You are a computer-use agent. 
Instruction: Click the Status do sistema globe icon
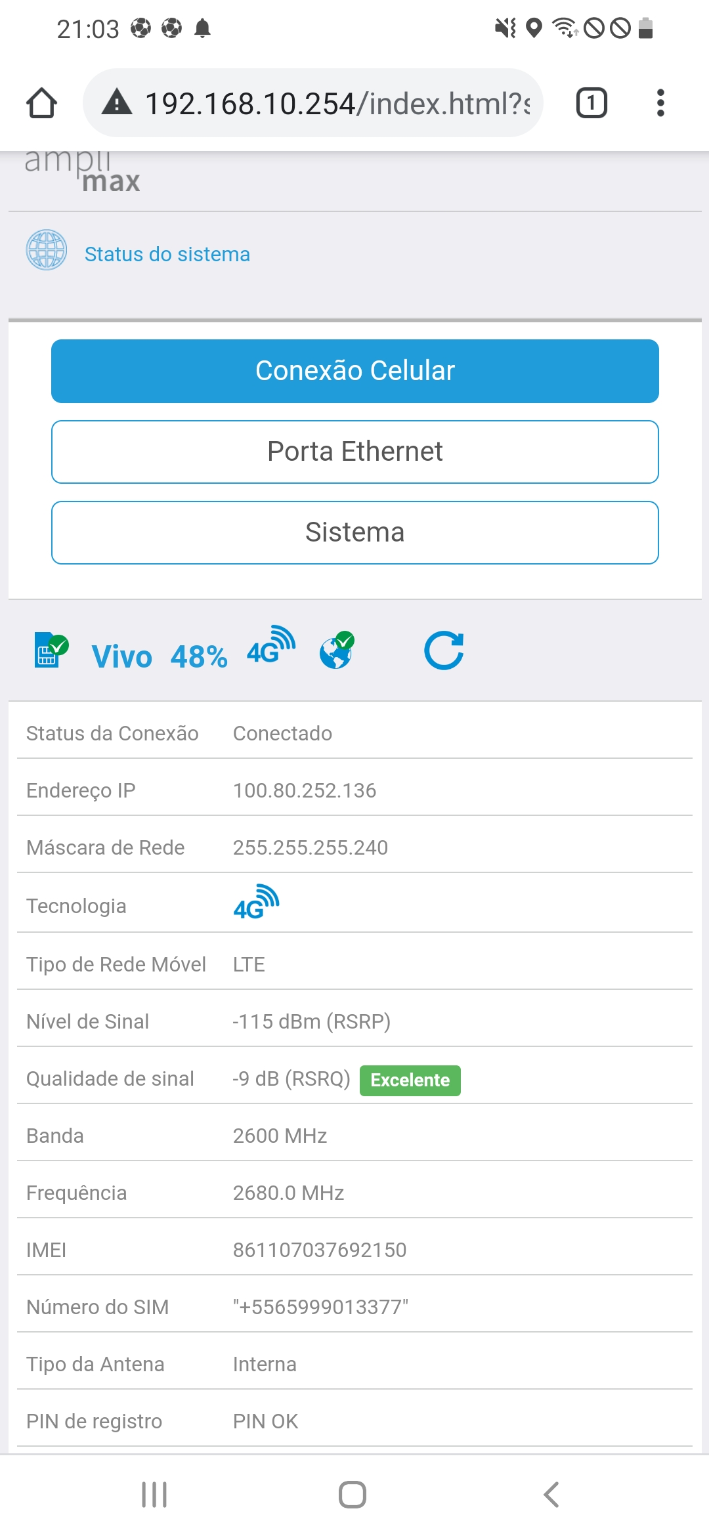click(x=46, y=250)
